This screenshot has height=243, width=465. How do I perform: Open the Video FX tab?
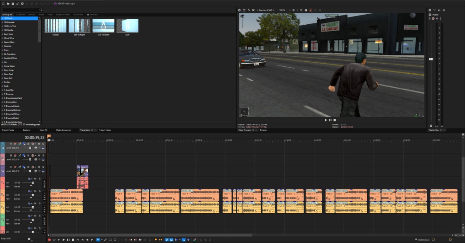(44, 130)
